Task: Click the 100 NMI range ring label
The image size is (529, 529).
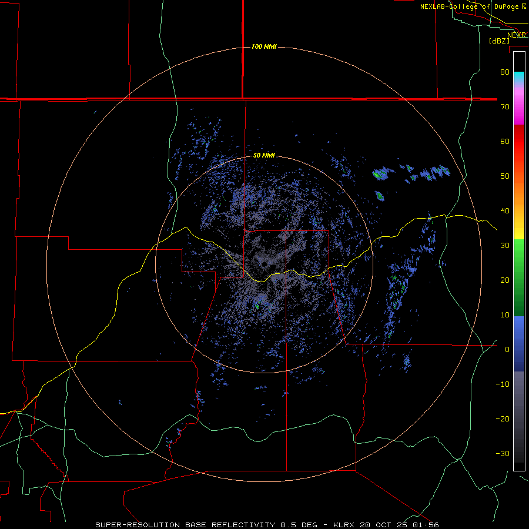Action: click(x=264, y=46)
